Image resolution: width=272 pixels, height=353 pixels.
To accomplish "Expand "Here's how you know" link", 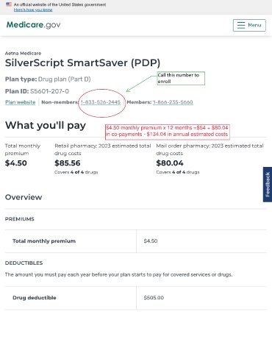I will (x=33, y=10).
